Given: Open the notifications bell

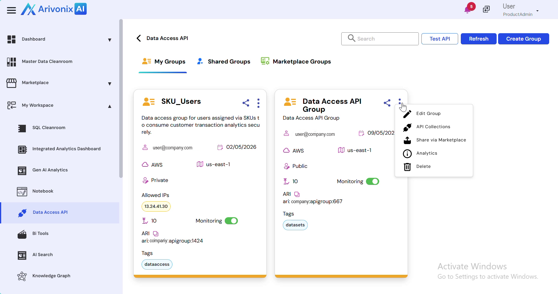Looking at the screenshot, I should coord(467,10).
